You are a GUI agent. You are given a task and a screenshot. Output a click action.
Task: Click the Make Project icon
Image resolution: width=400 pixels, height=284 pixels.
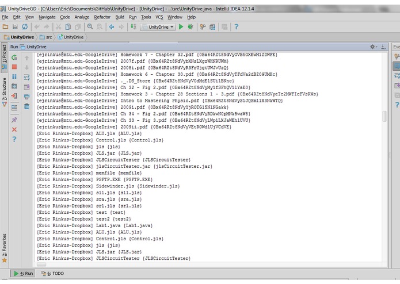[134, 27]
